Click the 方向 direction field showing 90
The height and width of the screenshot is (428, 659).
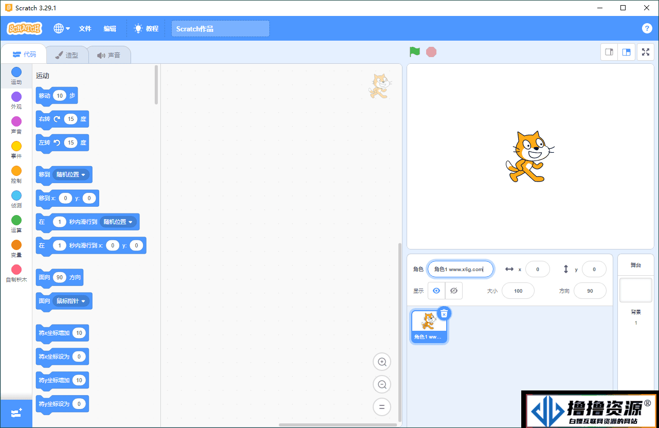coord(590,291)
